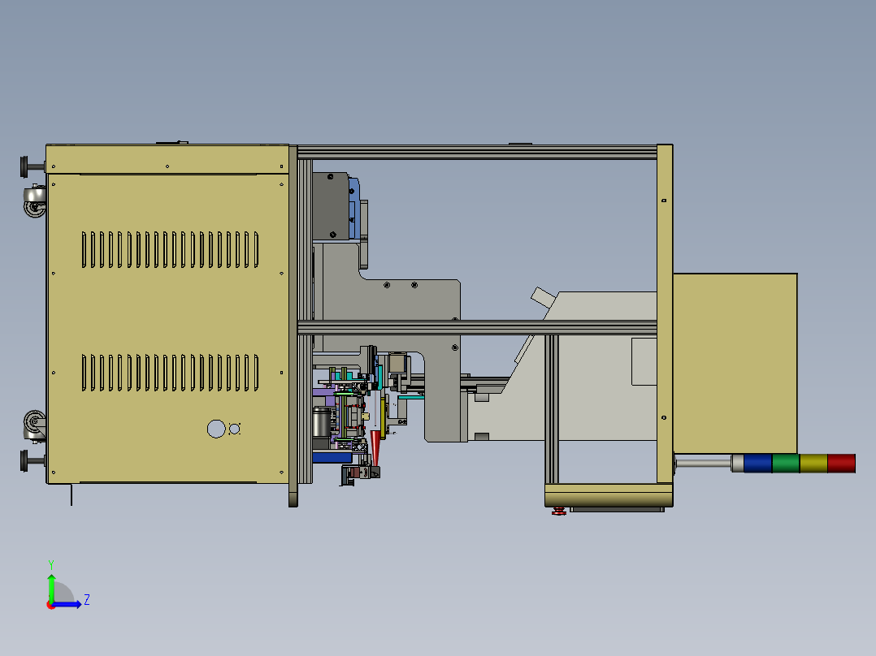Select the lower caster wheel on the cabinet
Image resolution: width=876 pixels, height=656 pixels.
[35, 426]
